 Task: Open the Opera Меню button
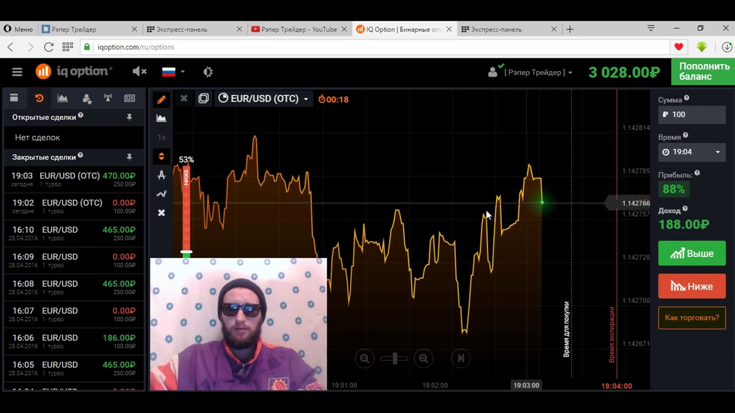click(18, 29)
